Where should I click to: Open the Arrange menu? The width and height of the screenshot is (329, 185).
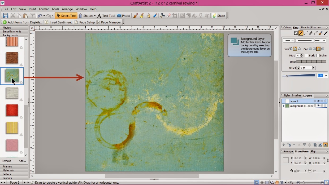(x=67, y=9)
